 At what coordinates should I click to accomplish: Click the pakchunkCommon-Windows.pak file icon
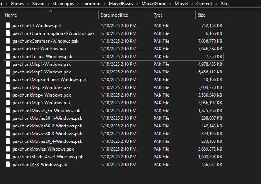[x=8, y=41]
